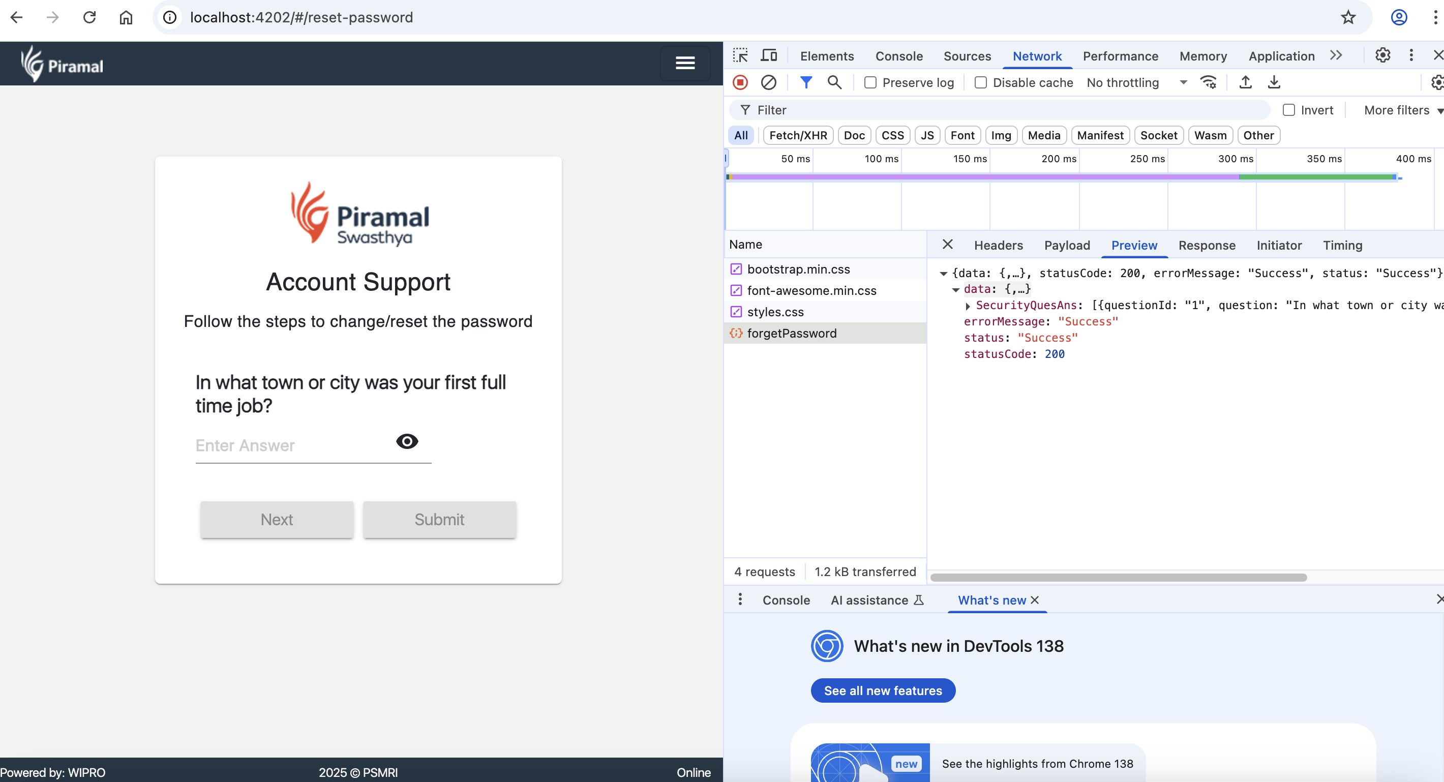Switch to the Elements tab

(x=827, y=55)
